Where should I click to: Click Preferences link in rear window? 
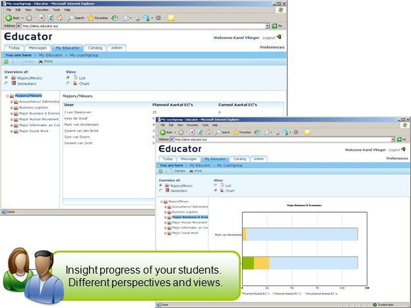(x=272, y=48)
